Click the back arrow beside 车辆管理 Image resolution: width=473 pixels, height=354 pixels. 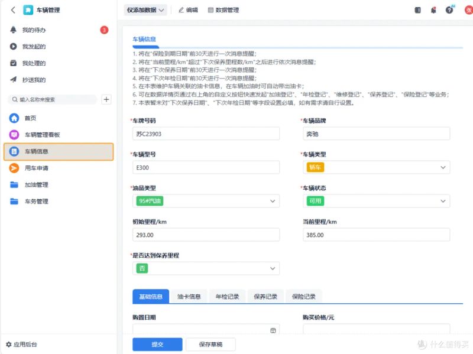[13, 10]
